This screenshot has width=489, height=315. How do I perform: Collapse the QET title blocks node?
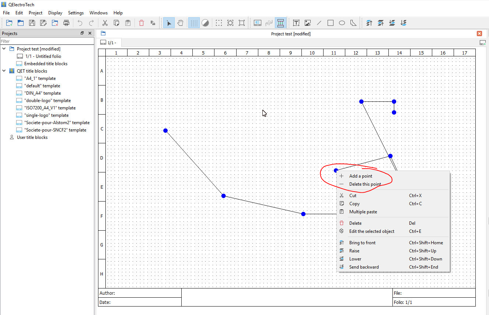[x=4, y=71]
